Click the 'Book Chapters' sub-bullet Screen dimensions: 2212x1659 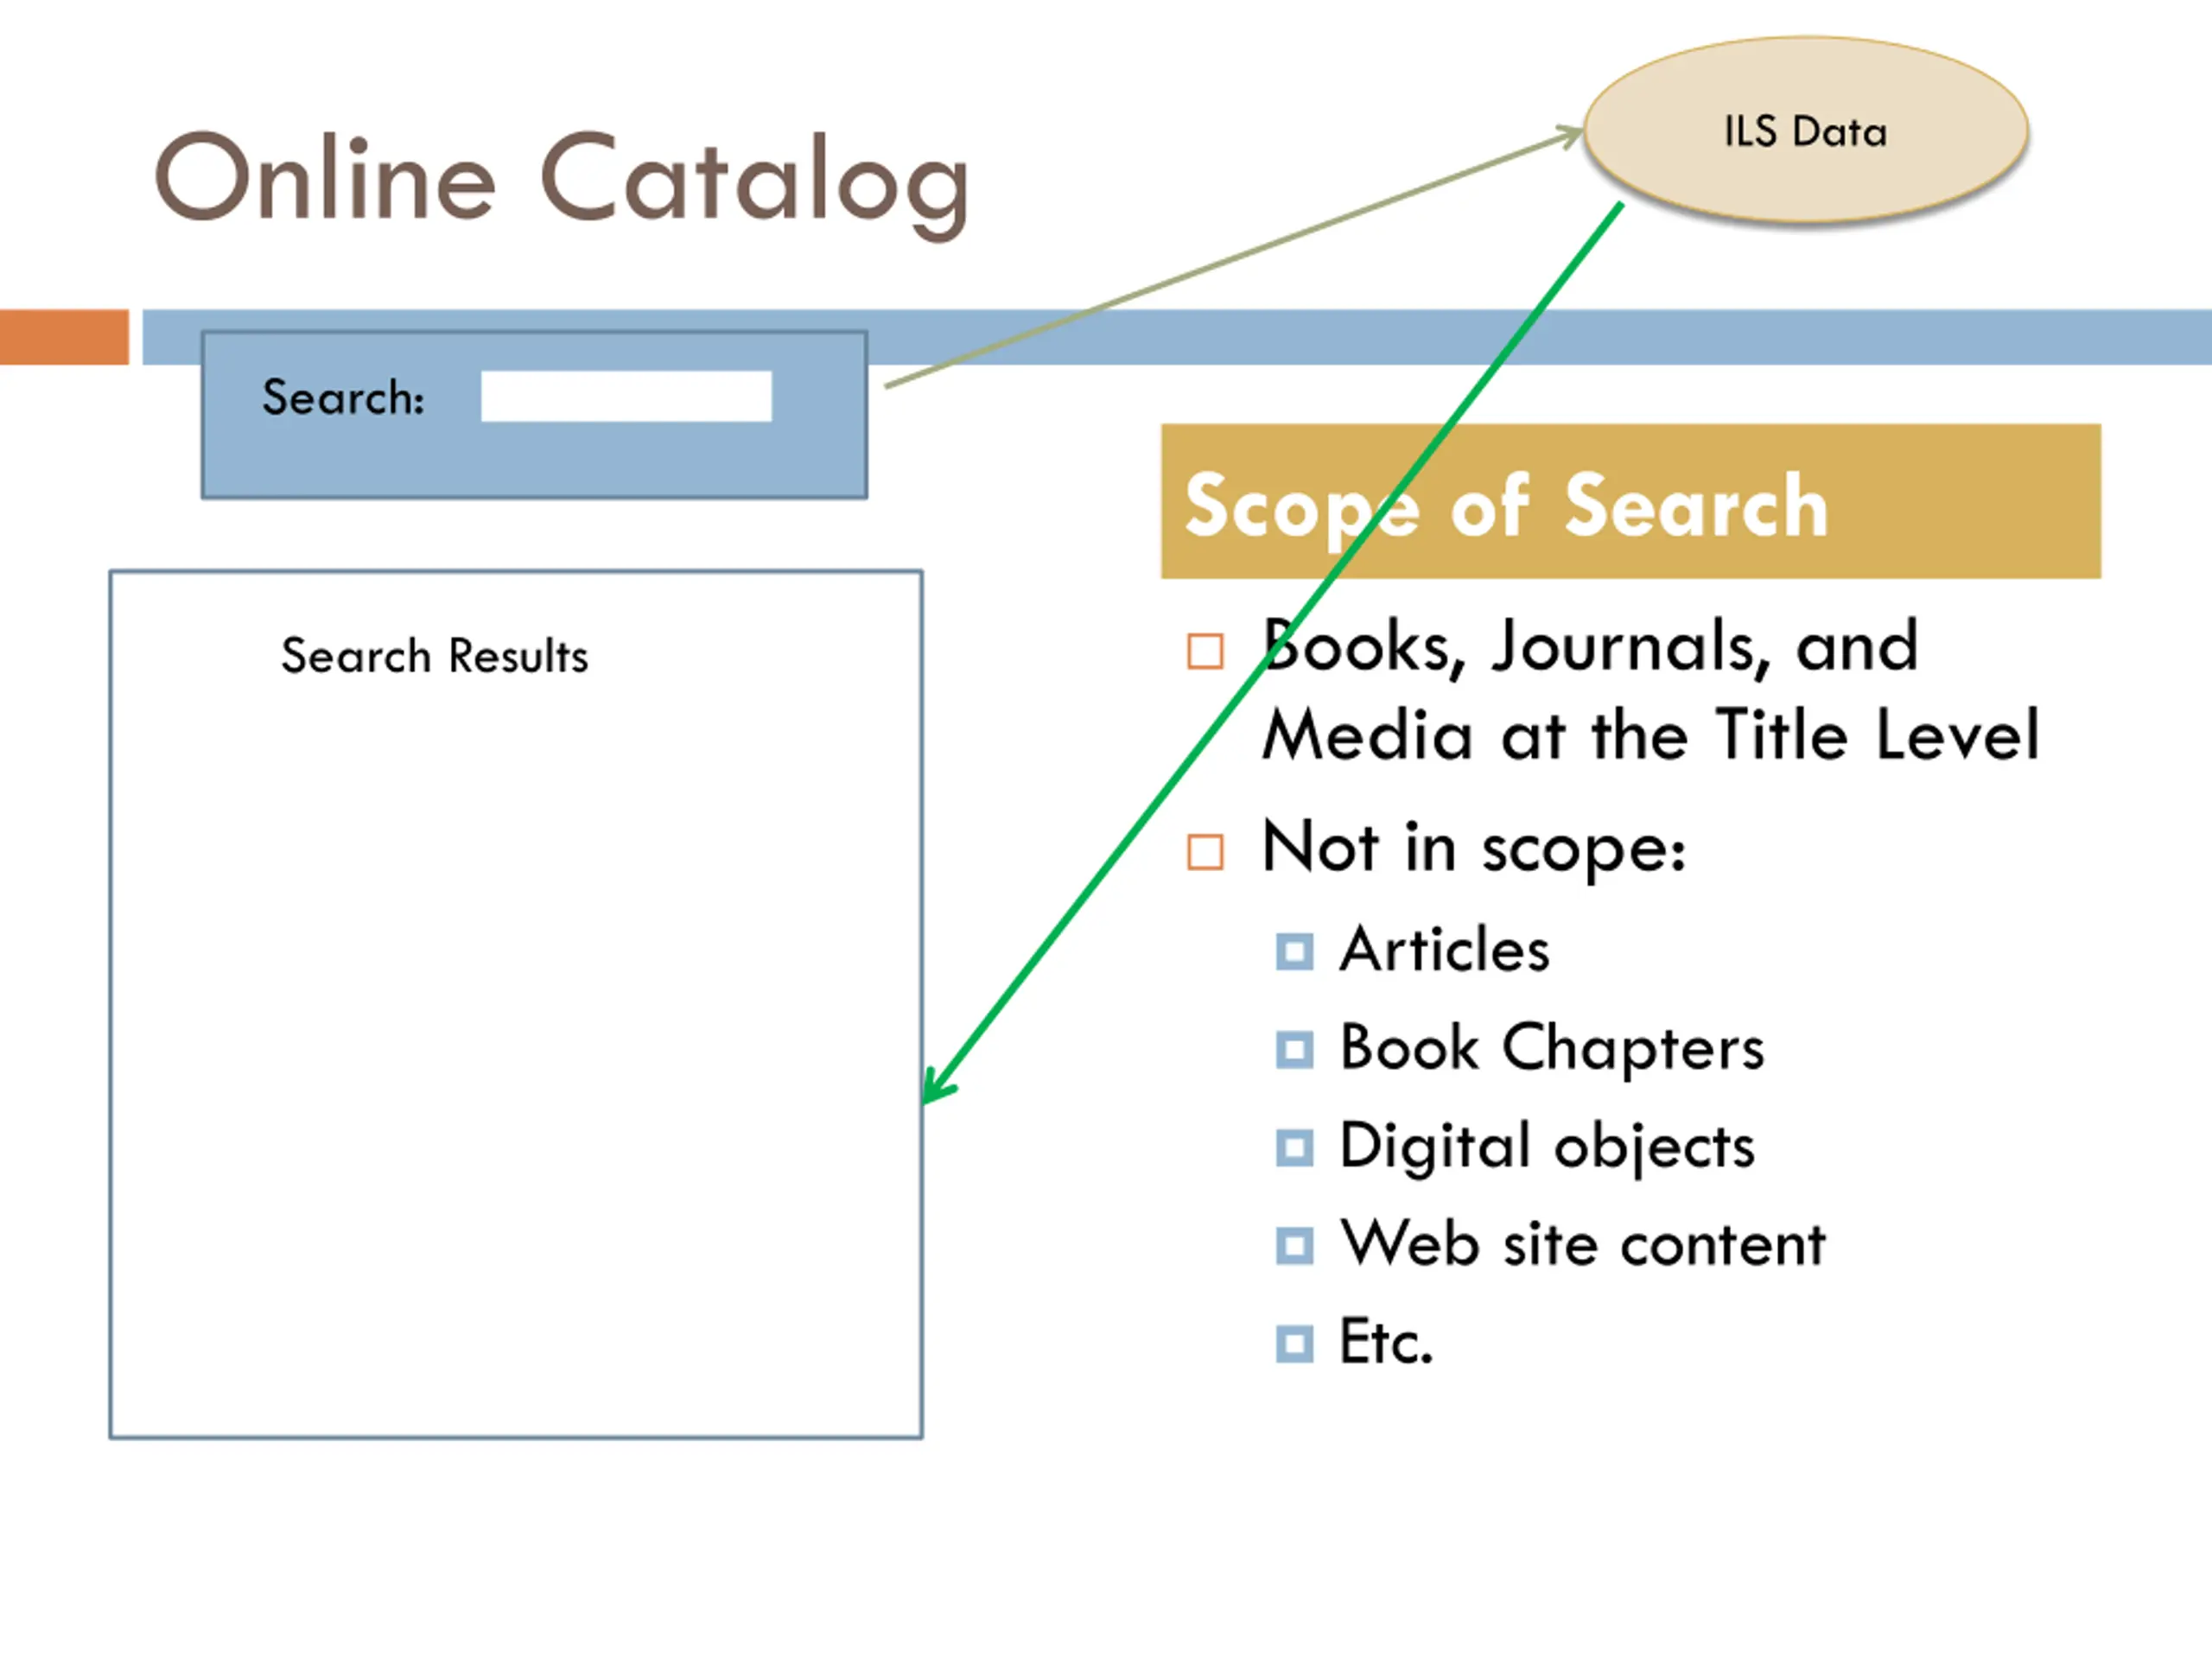click(x=1552, y=1048)
